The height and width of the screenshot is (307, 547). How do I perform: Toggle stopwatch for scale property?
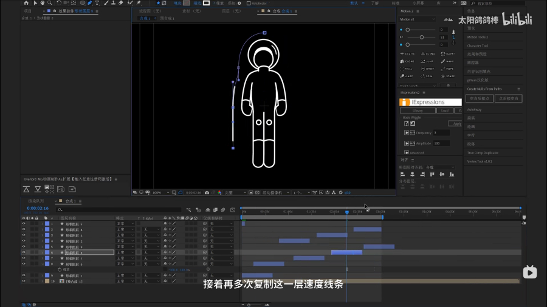[x=60, y=270]
